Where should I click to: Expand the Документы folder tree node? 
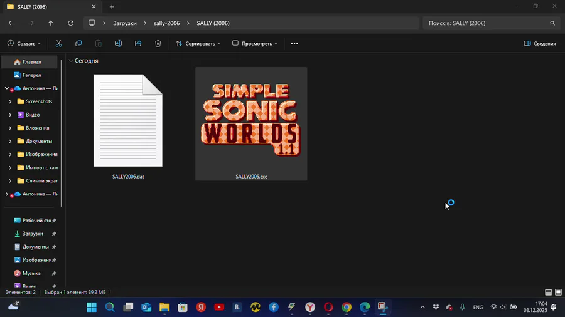(10, 141)
